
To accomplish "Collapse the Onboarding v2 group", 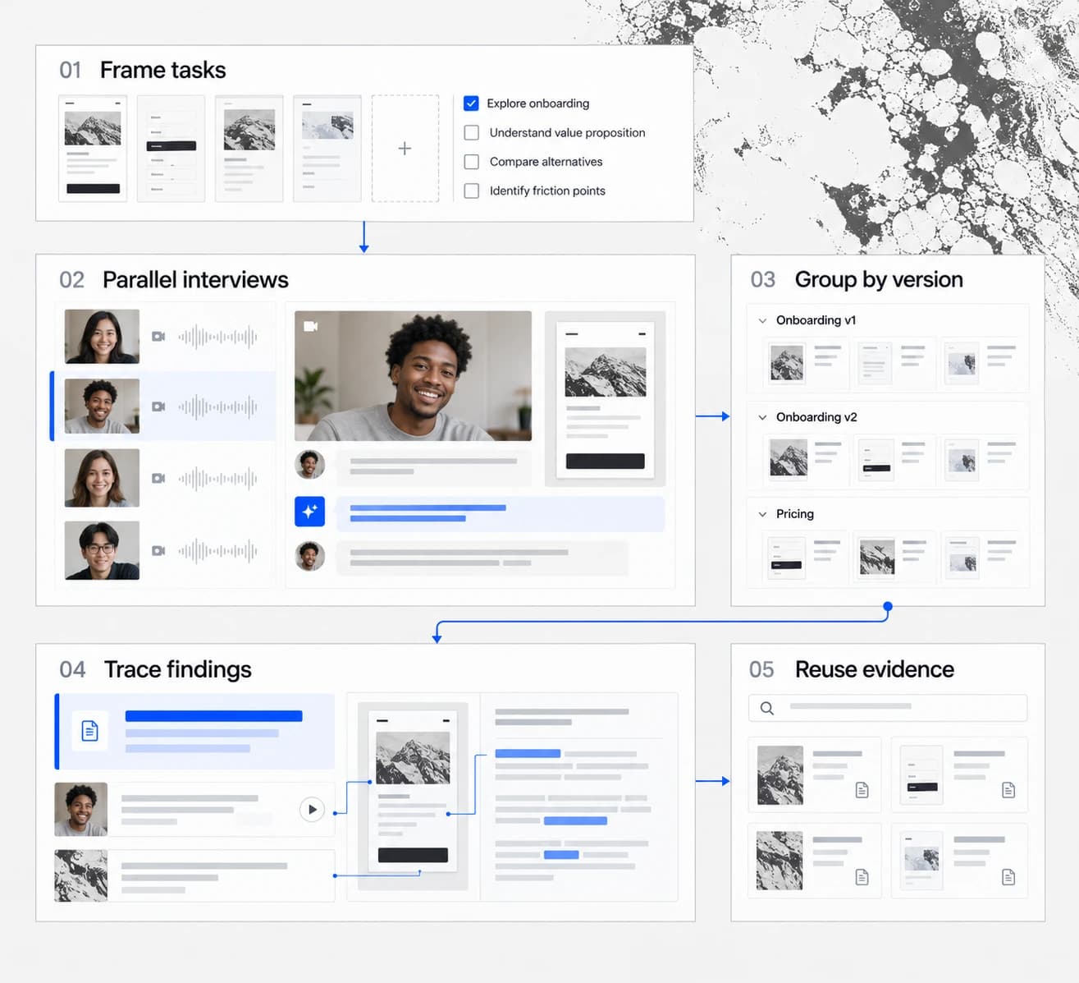I will click(762, 417).
